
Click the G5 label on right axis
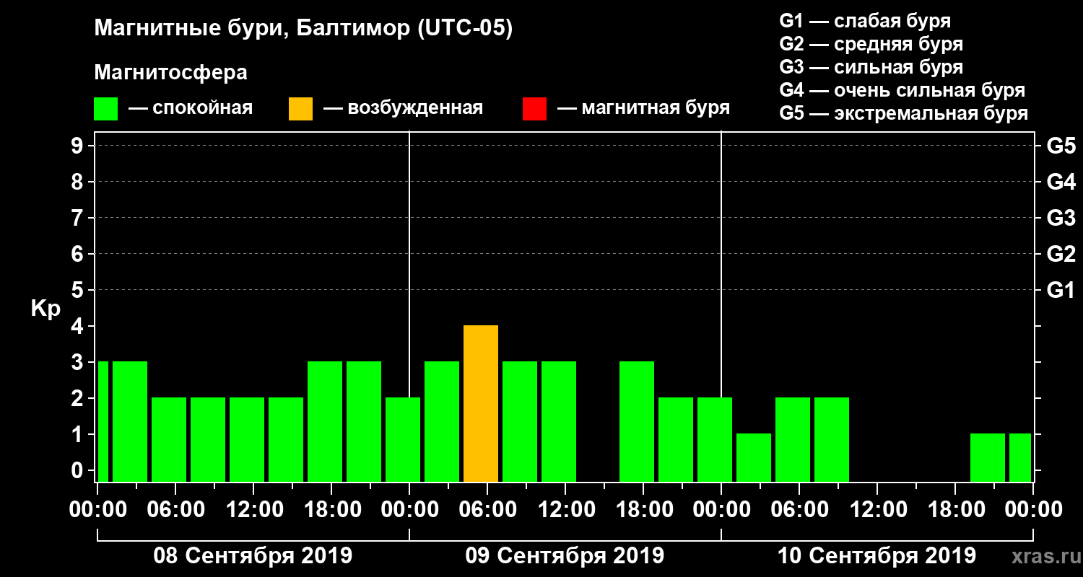pos(1061,146)
